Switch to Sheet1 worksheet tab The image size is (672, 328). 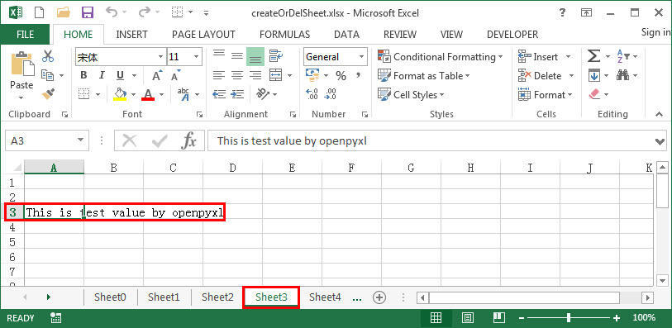point(164,297)
